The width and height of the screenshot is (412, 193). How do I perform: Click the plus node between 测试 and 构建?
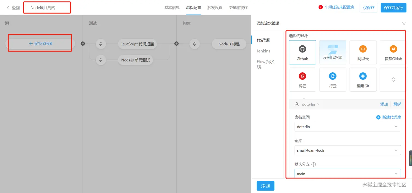(x=177, y=43)
